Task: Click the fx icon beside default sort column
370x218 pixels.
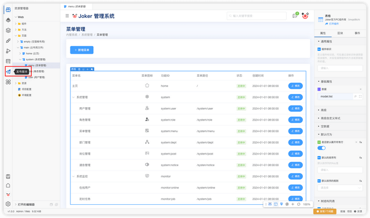Action: pos(361,157)
